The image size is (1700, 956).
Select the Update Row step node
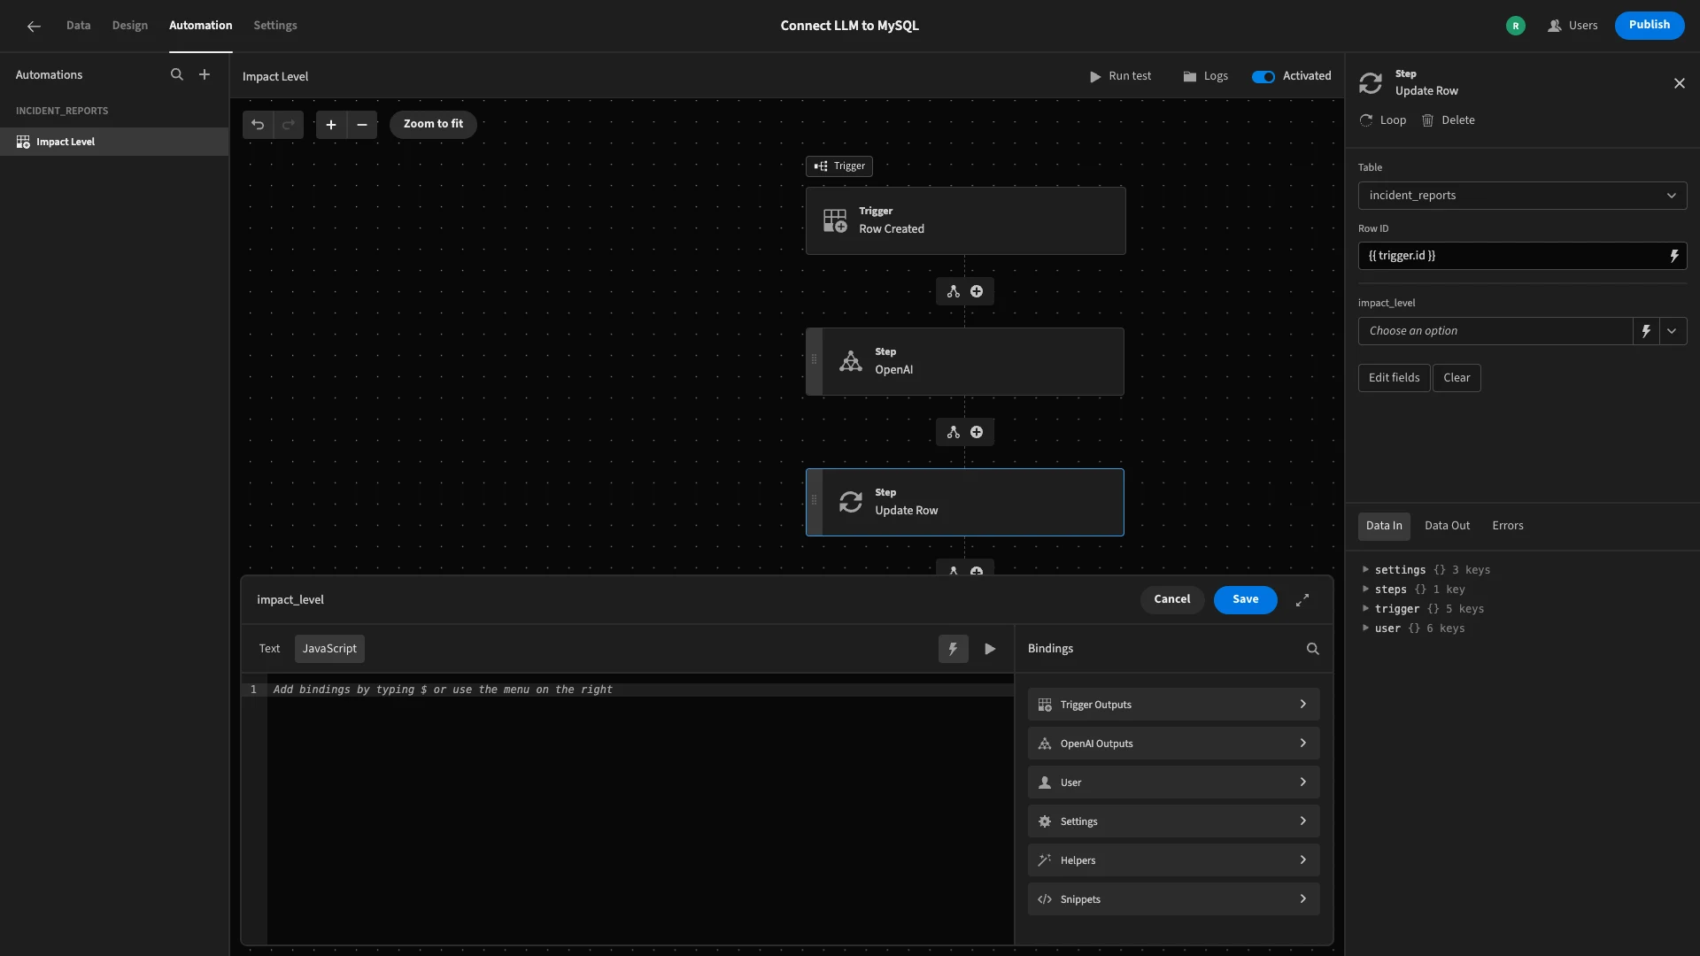click(965, 502)
